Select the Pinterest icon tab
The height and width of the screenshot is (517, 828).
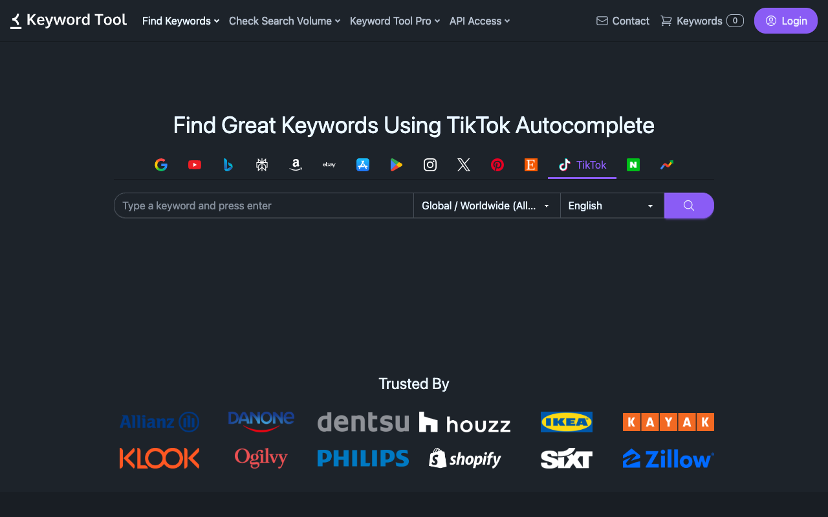tap(497, 165)
